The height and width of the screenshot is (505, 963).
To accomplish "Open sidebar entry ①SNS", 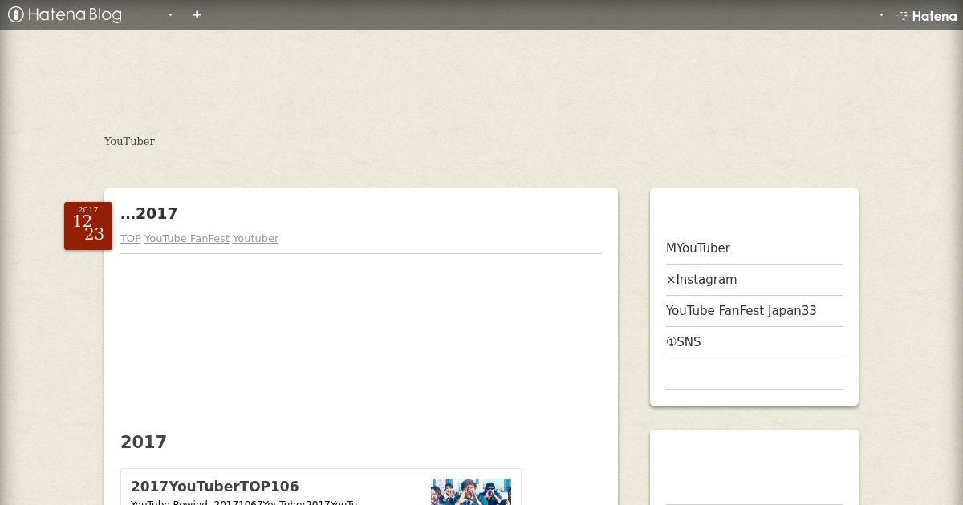I will tap(684, 342).
